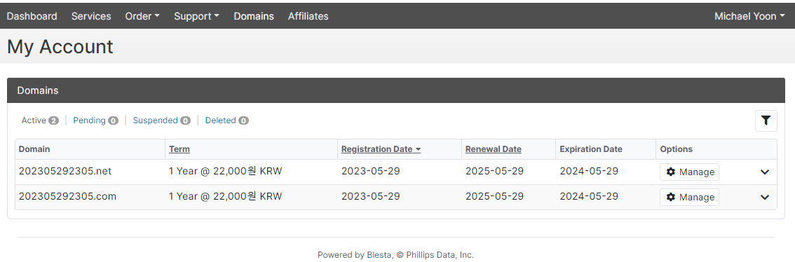Switch to the Pending domains tab
Screen dimensions: 795x262
96,120
